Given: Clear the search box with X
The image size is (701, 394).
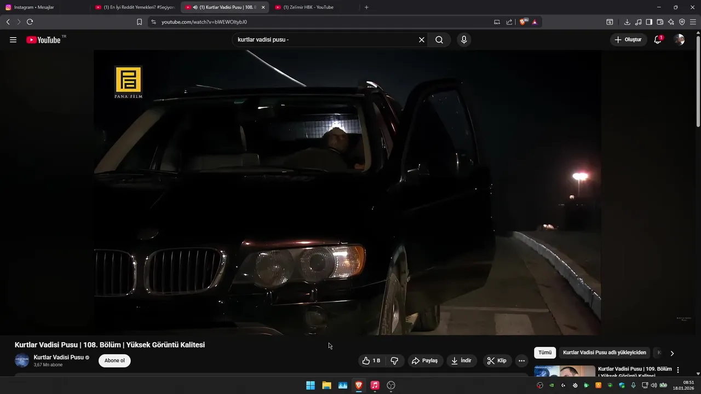Looking at the screenshot, I should point(422,40).
